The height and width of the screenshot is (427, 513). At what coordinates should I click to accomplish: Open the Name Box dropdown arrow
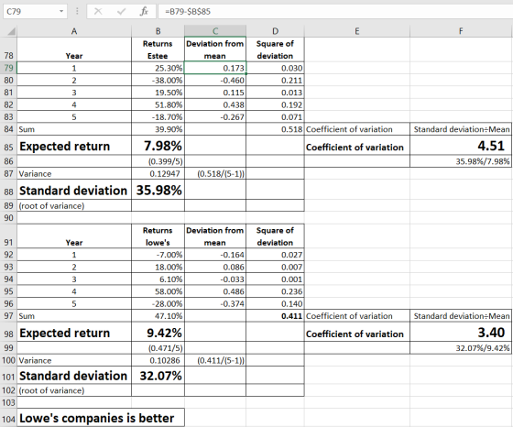[61, 11]
